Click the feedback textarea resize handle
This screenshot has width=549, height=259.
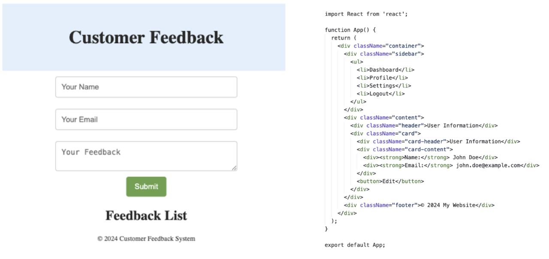click(234, 168)
